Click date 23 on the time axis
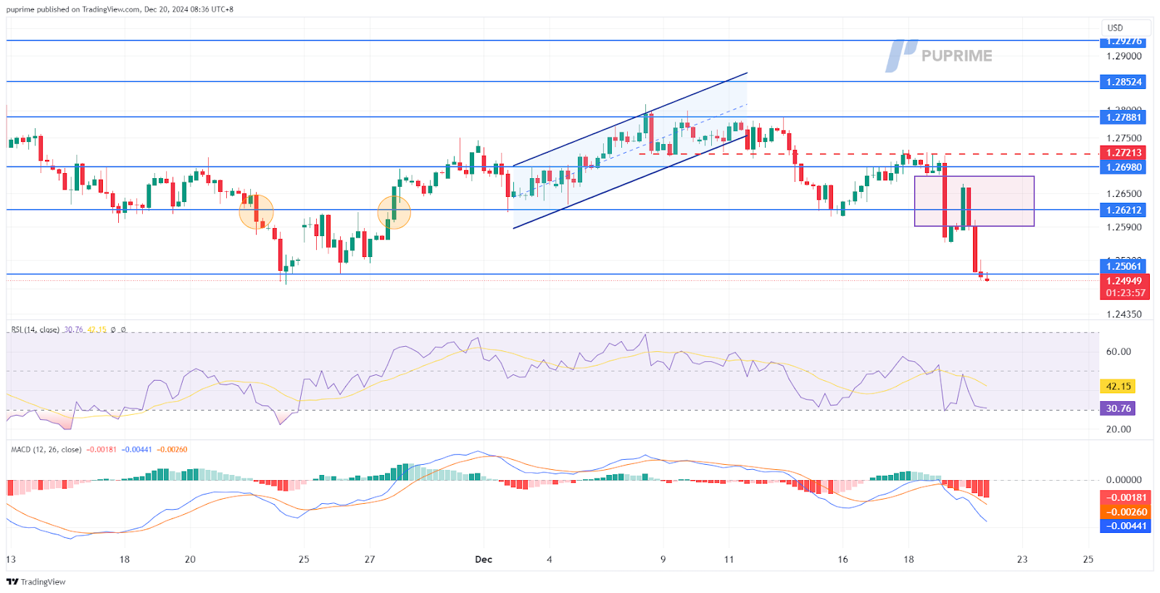The width and height of the screenshot is (1160, 593). (1022, 559)
